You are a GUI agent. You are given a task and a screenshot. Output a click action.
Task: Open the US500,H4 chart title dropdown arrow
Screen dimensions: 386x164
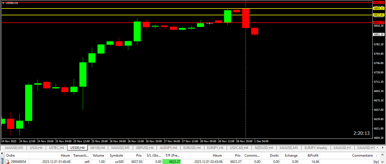pos(3,3)
